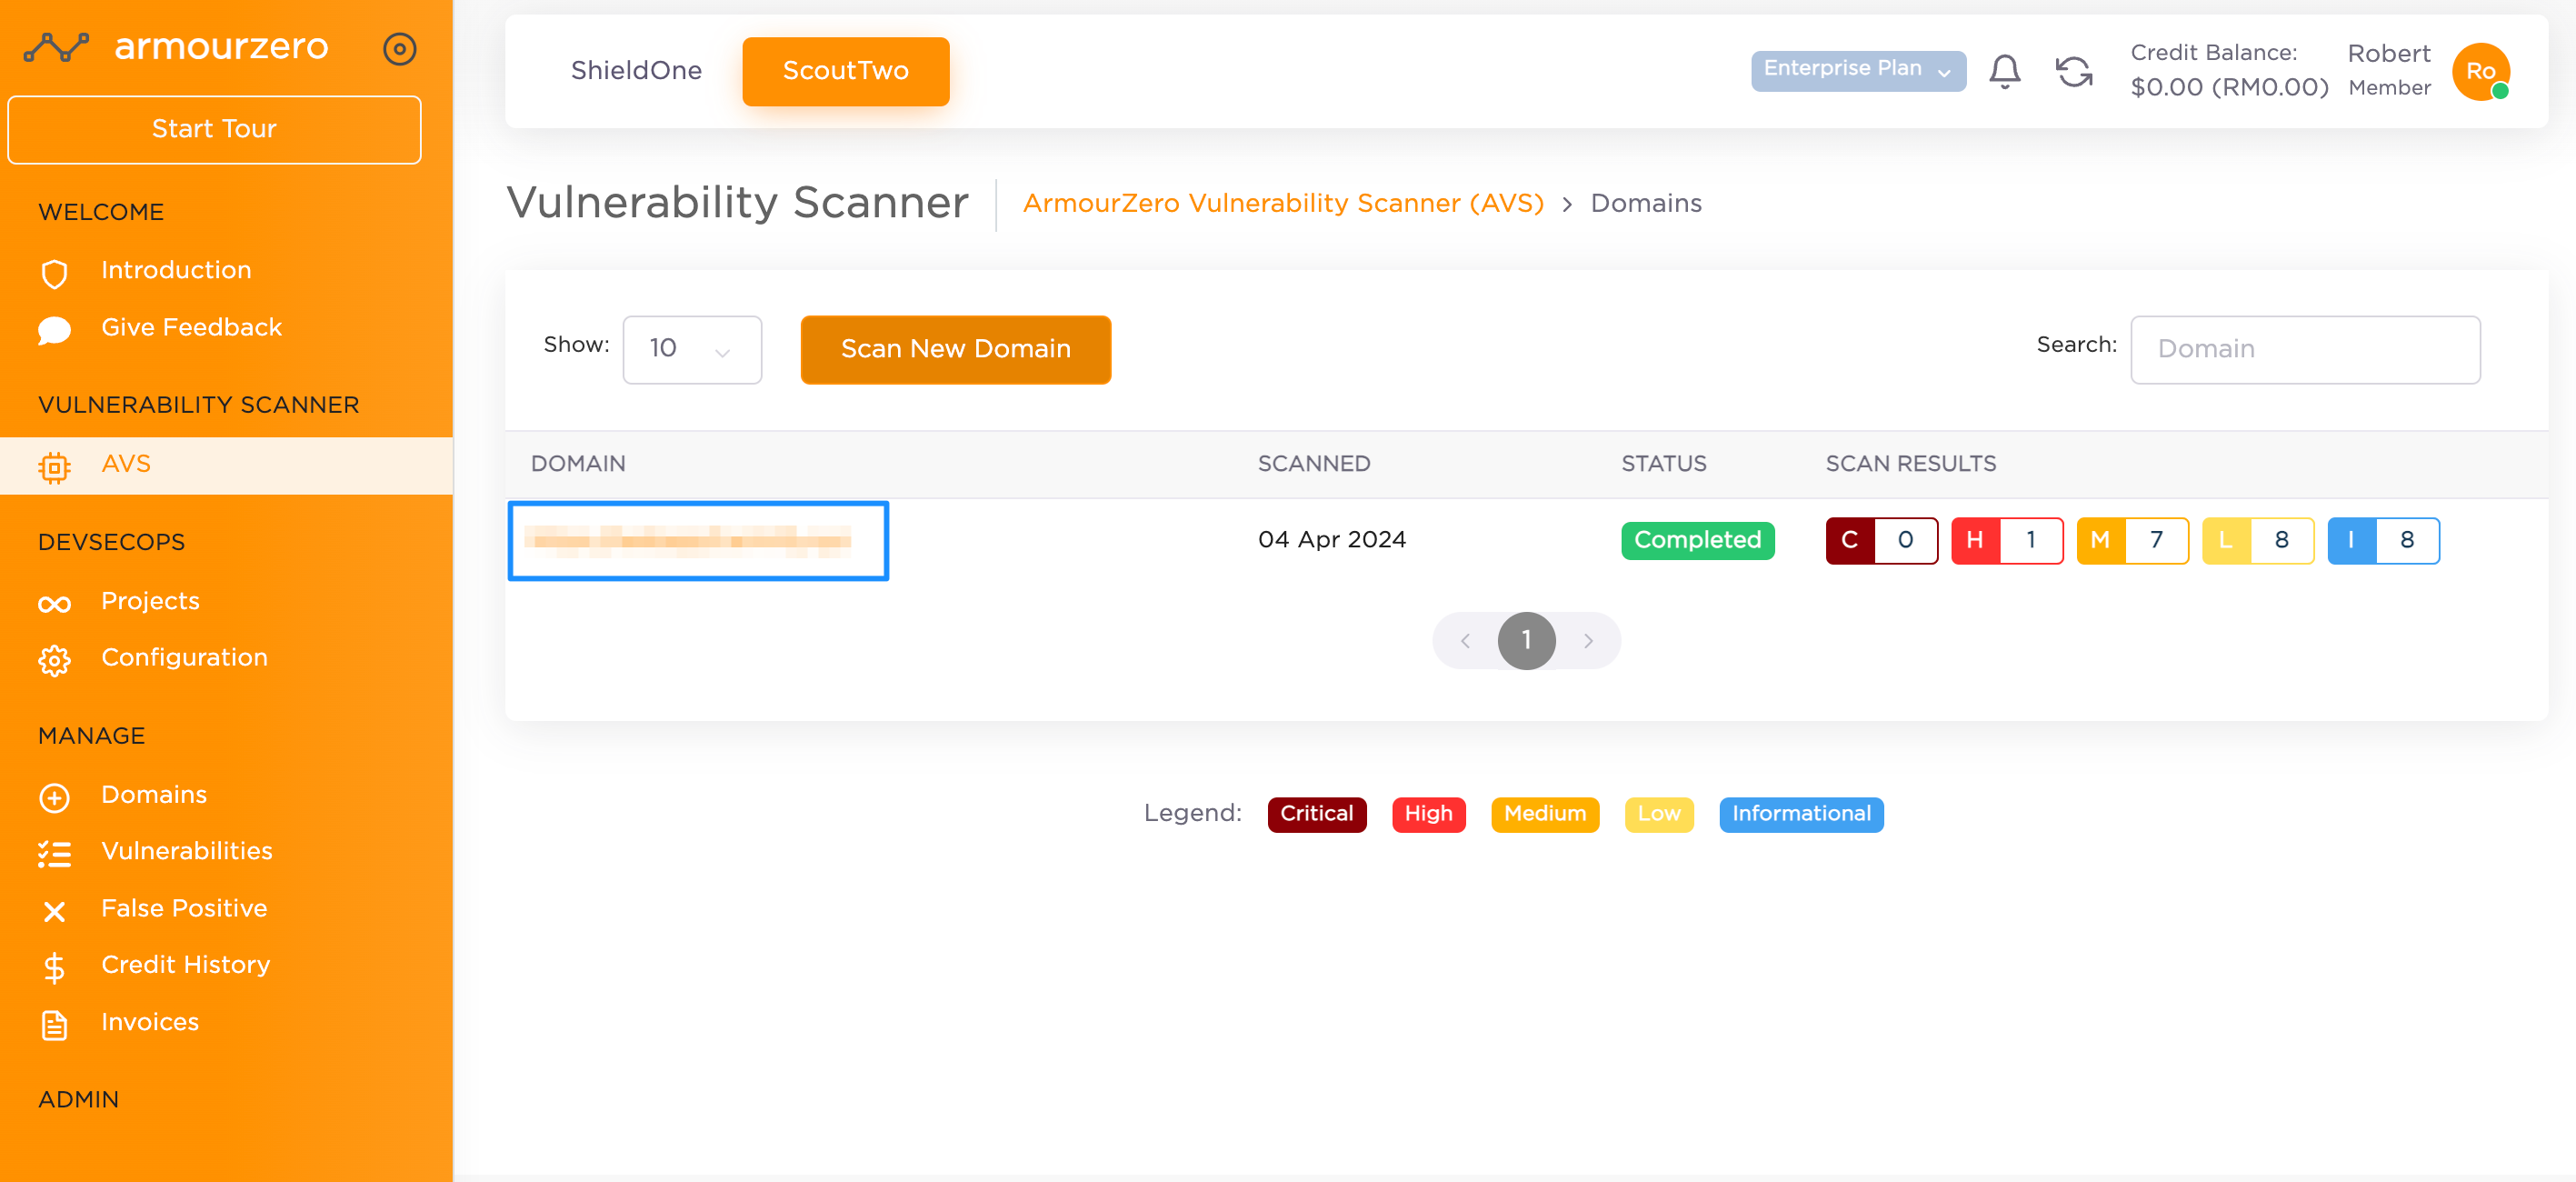This screenshot has height=1182, width=2576.
Task: Click SCAN RESULTS column header
Action: [1910, 465]
